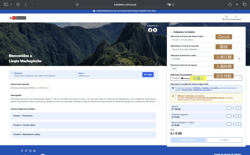Click the Safari share icon in toolbar
The image size is (250, 155).
(230, 4)
